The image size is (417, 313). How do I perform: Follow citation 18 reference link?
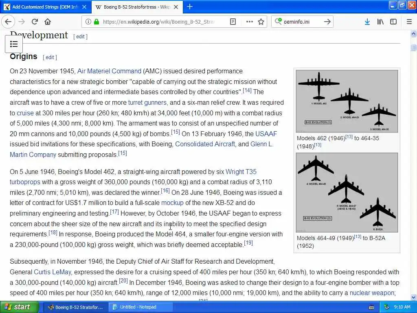53,233
